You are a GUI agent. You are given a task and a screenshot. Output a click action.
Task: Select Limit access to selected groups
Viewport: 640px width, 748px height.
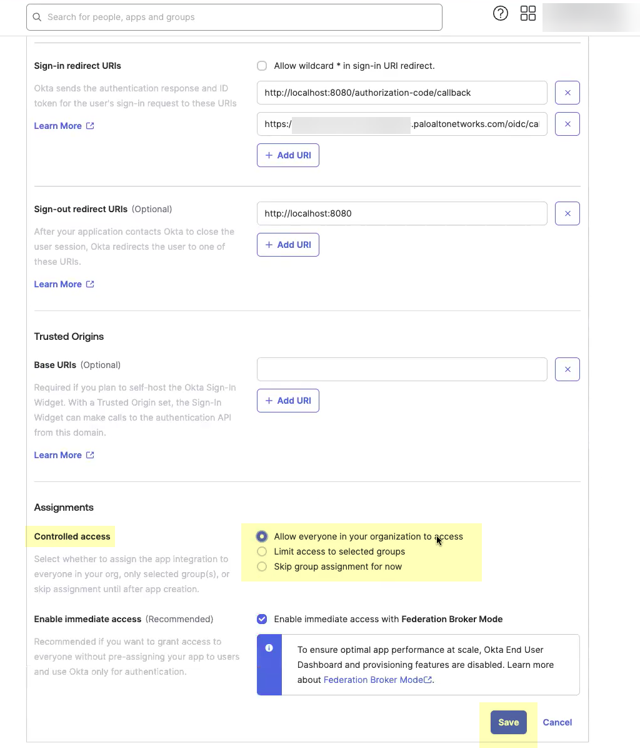tap(262, 551)
